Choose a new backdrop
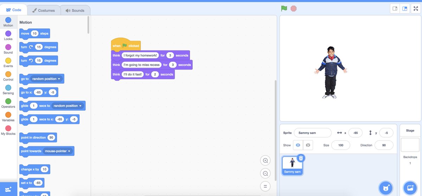Viewport: 422px width, 196px height. click(410, 188)
